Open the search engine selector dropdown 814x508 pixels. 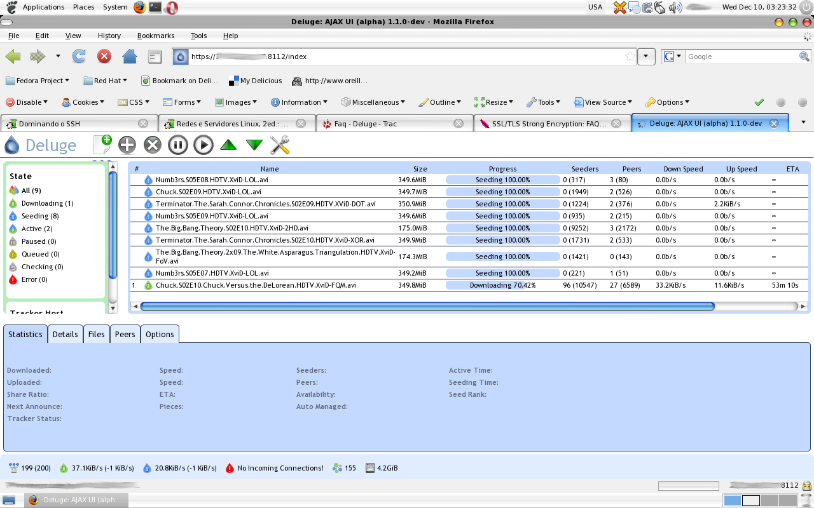pos(672,57)
